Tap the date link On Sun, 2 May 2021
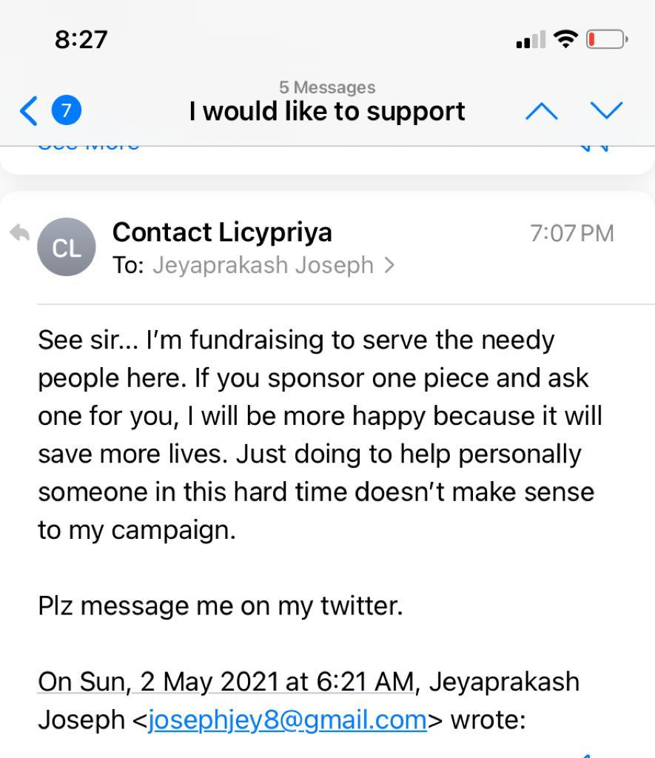This screenshot has width=655, height=758. coord(226,682)
